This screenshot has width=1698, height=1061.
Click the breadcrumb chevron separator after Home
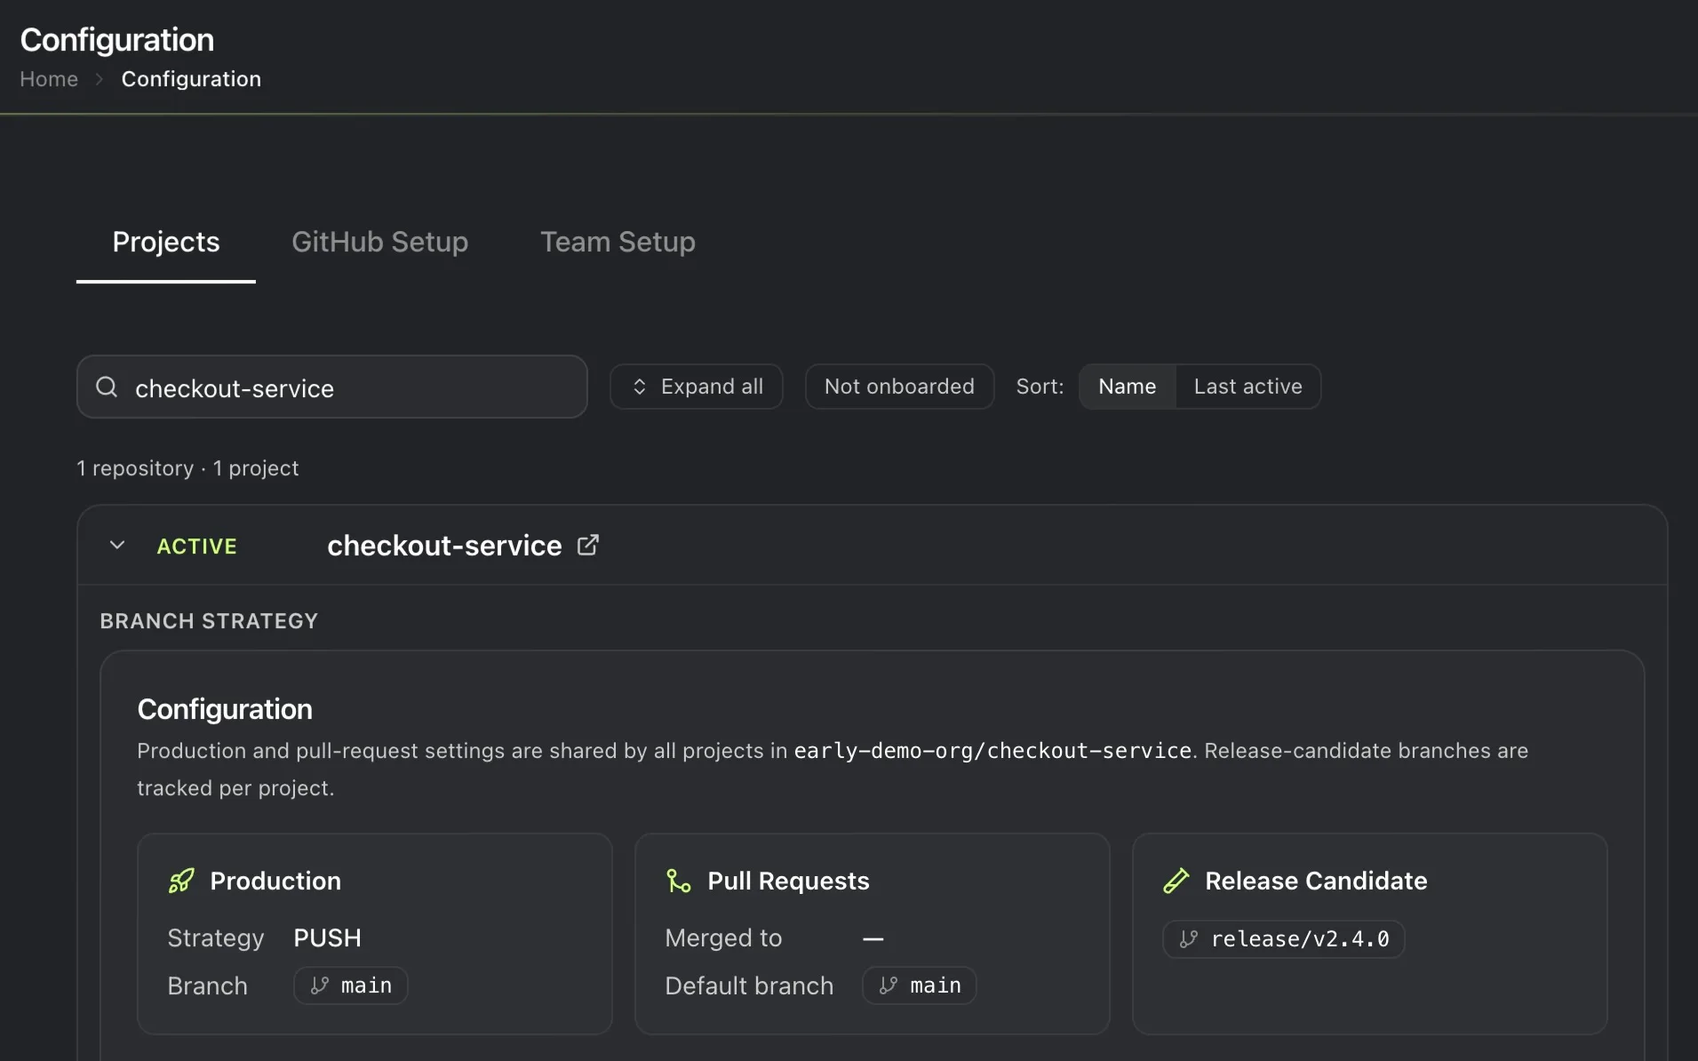click(100, 79)
